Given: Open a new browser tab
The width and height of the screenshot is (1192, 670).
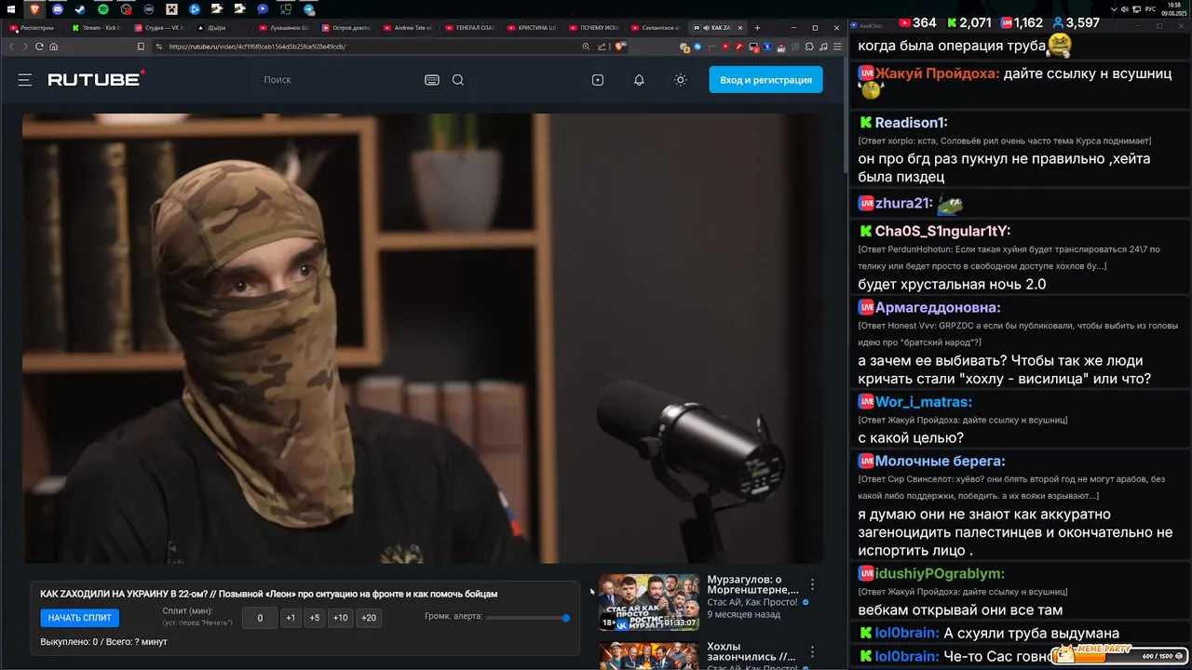Looking at the screenshot, I should (x=757, y=28).
